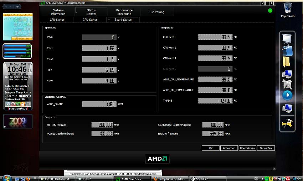Expand the hidden tray icons arrow
Screen dimensions: 303x181
coord(262,179)
